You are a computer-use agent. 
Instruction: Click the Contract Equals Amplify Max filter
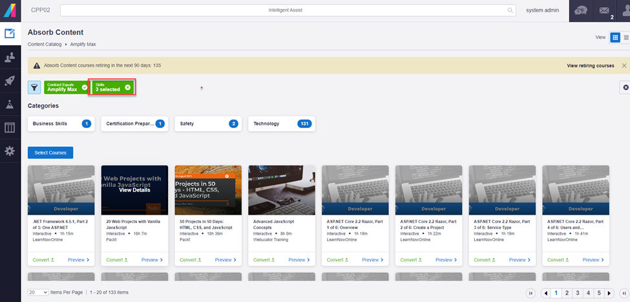67,87
